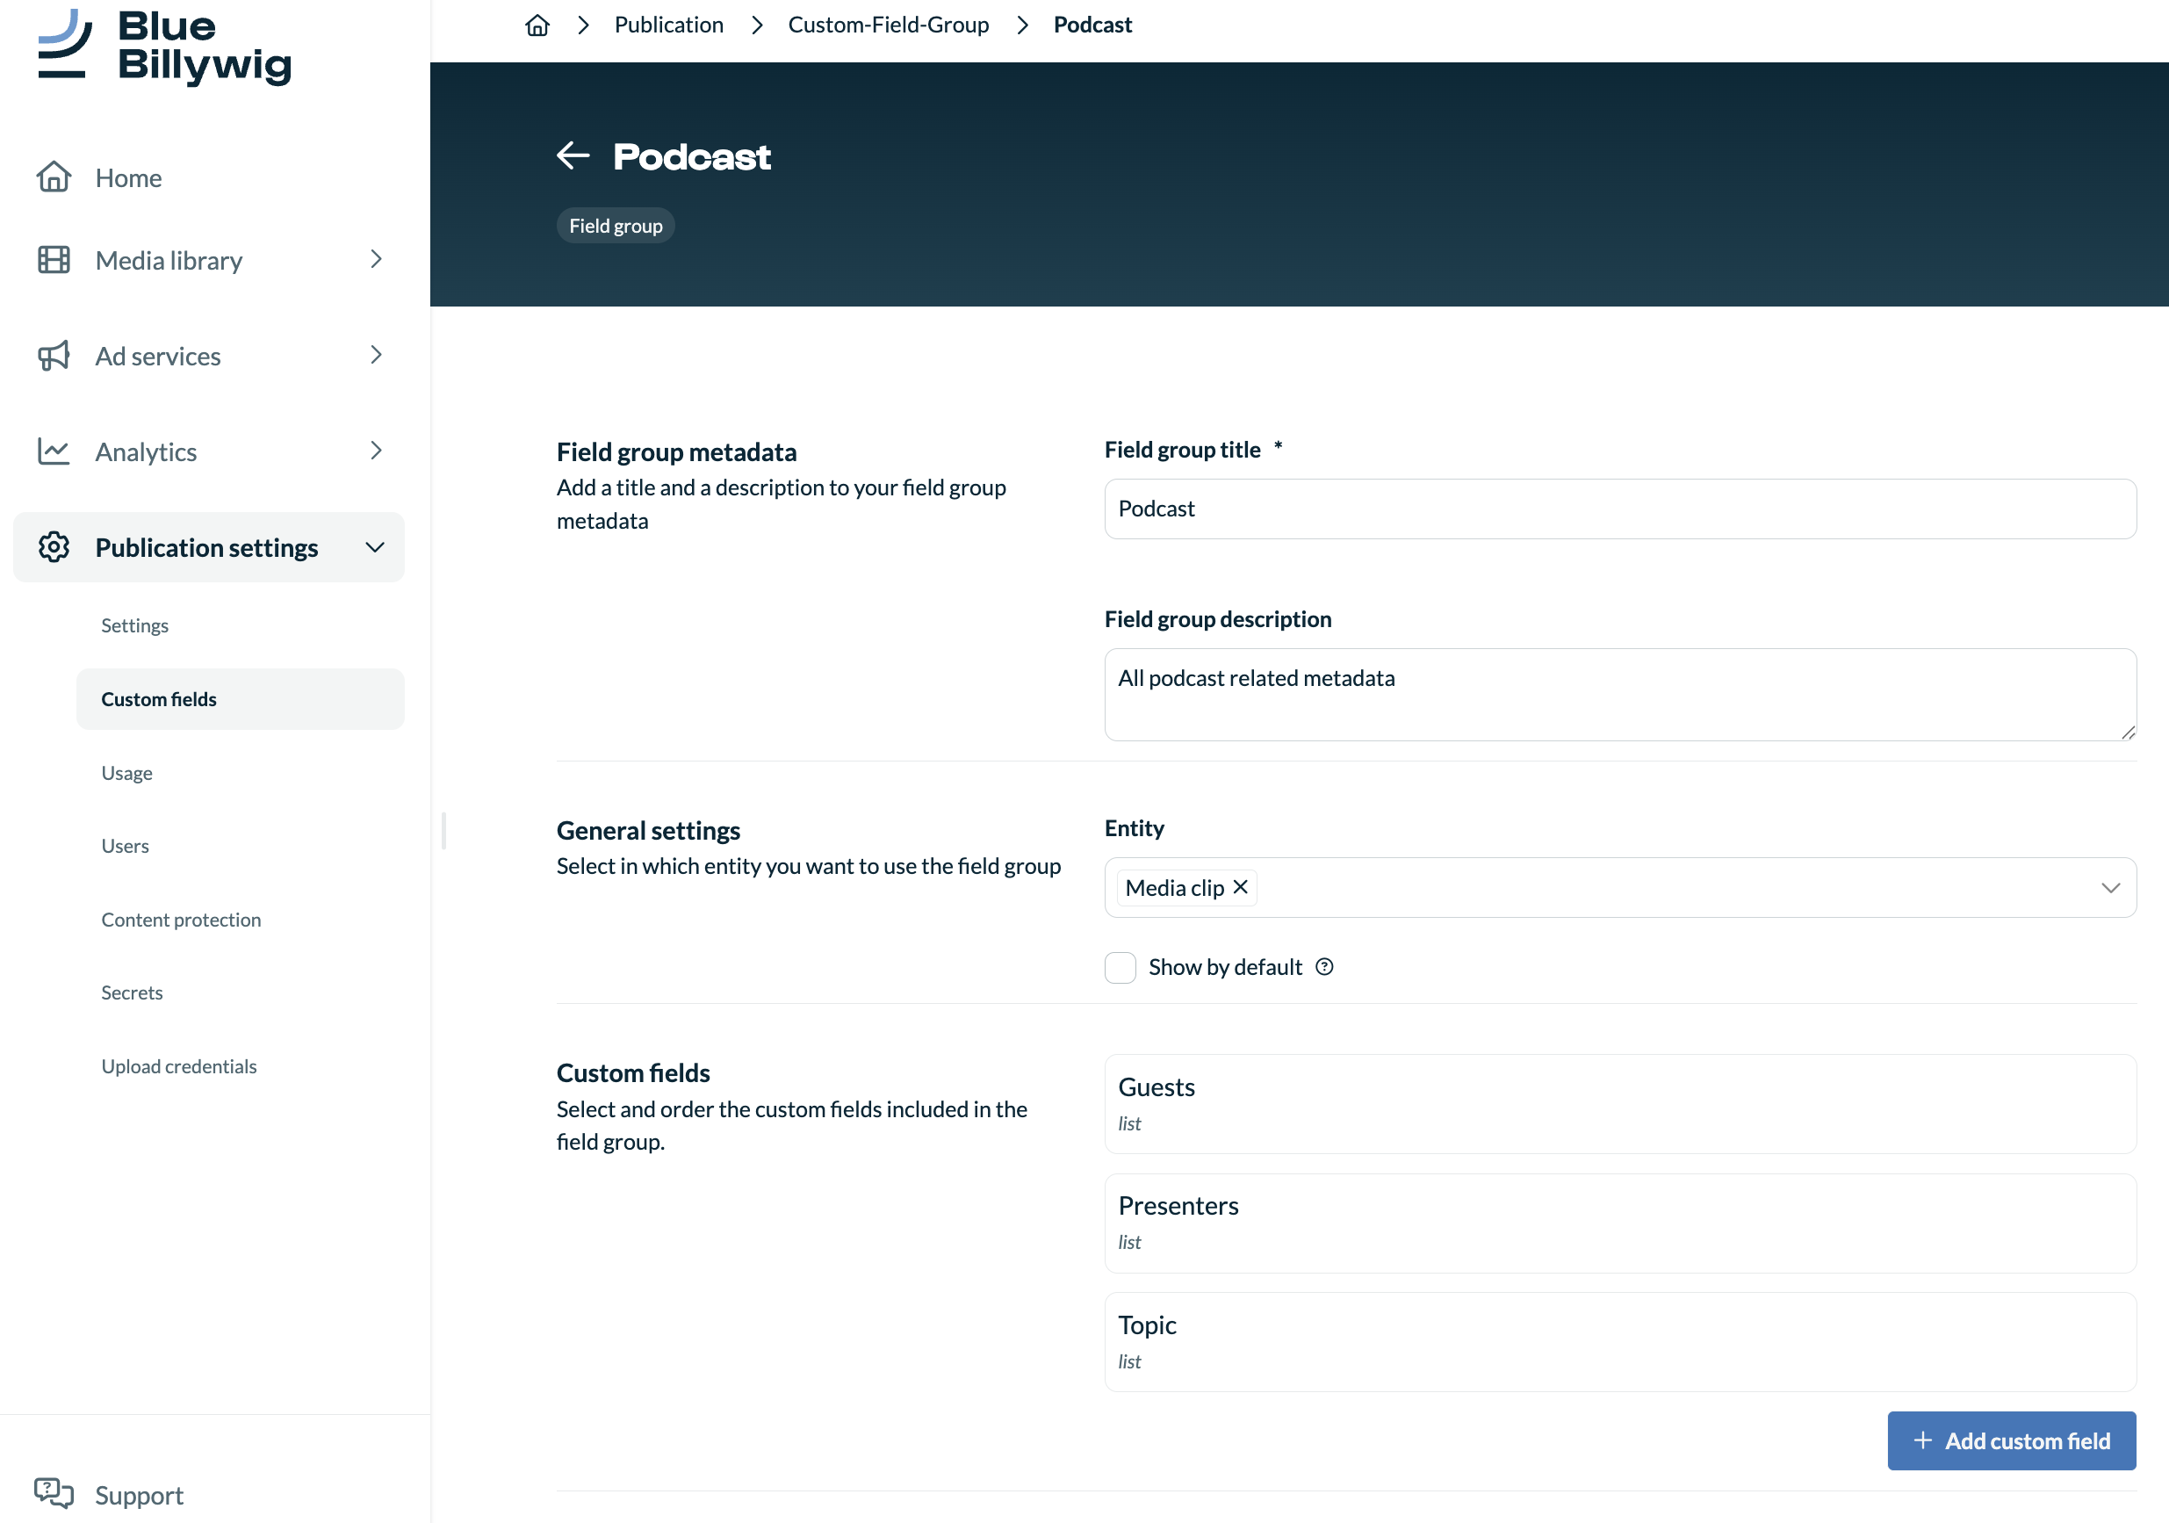Click the Show by default label
The image size is (2169, 1523).
[1225, 966]
